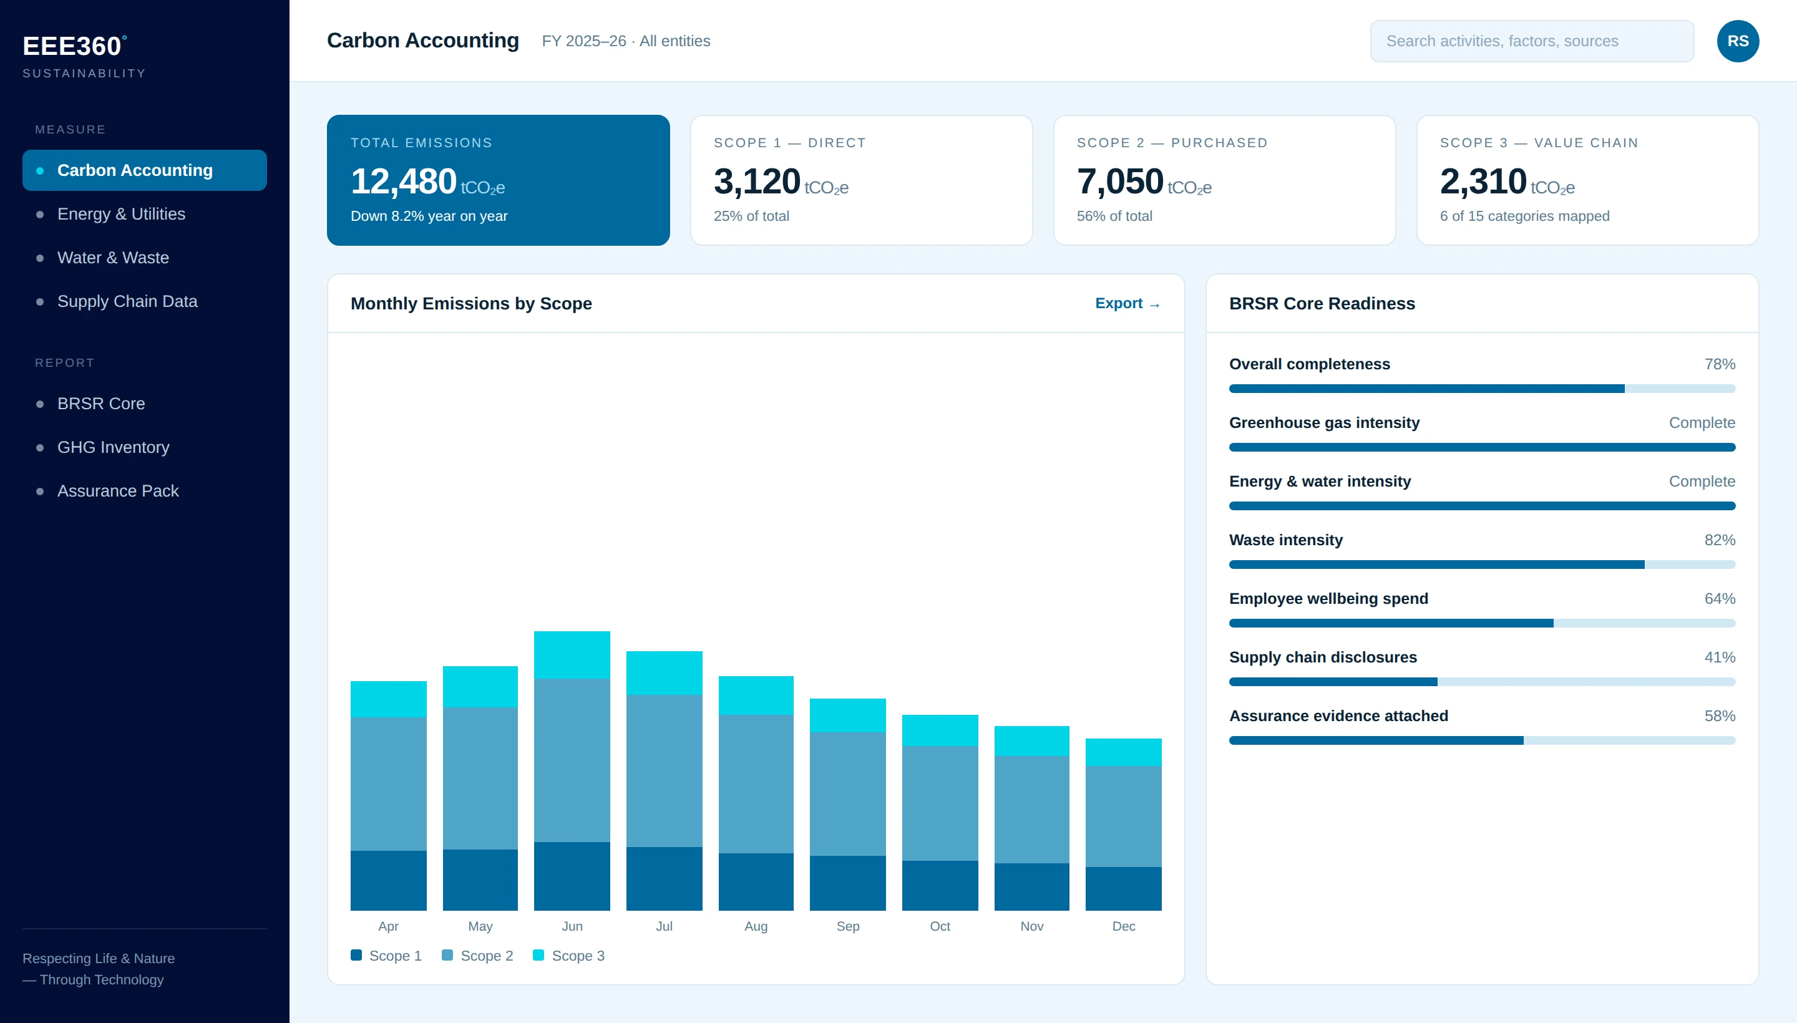Open Assurance Pack report
Viewport: 1797px width, 1023px height.
(x=145, y=490)
